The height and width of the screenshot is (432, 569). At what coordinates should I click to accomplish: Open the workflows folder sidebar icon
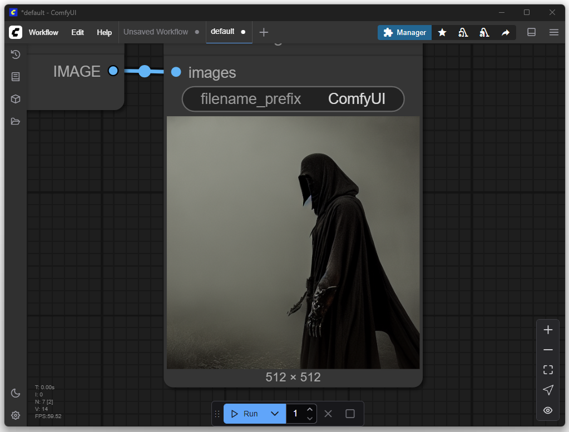coord(16,121)
